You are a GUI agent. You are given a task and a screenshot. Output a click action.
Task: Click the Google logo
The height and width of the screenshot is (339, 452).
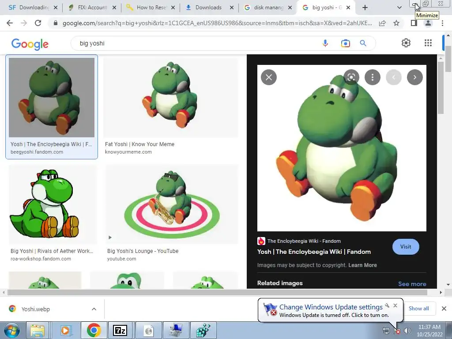point(30,44)
